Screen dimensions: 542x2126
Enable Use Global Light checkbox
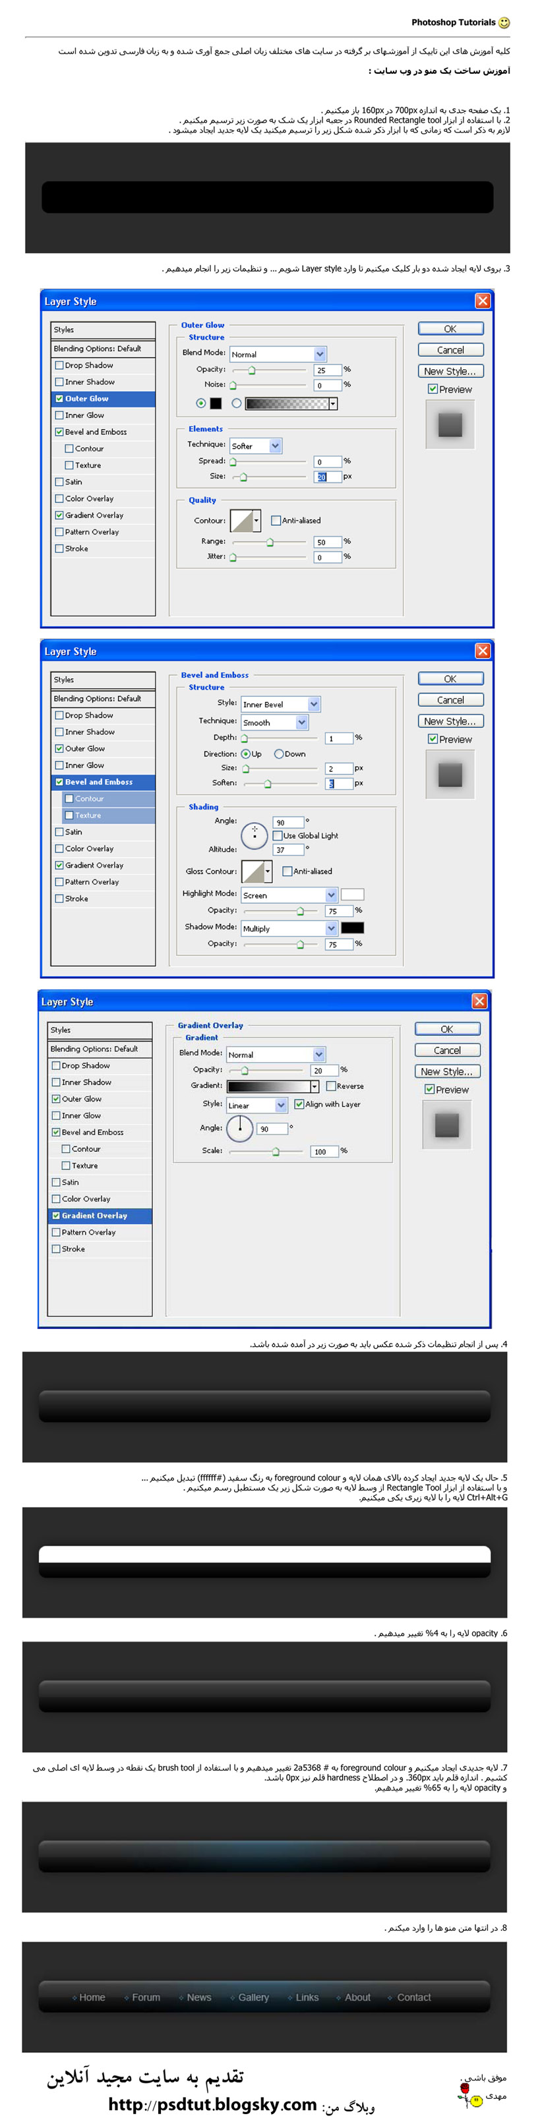(x=277, y=836)
